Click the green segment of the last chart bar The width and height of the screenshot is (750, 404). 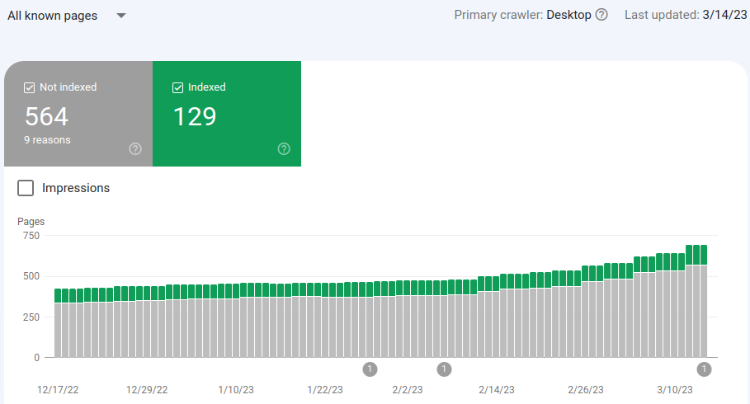(702, 255)
